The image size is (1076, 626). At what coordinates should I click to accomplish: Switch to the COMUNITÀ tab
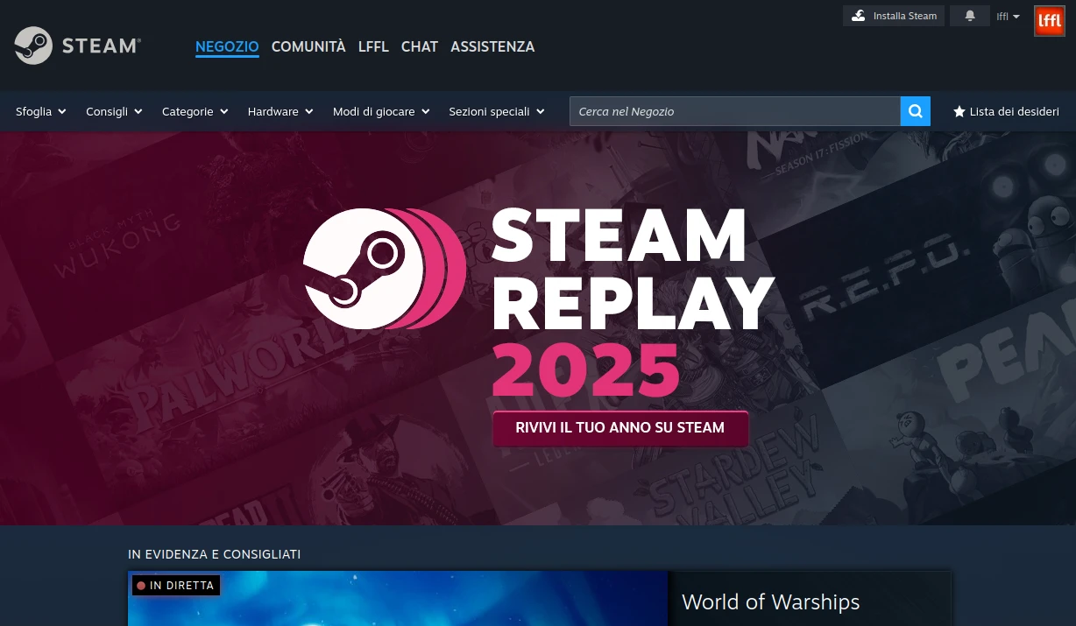tap(308, 46)
